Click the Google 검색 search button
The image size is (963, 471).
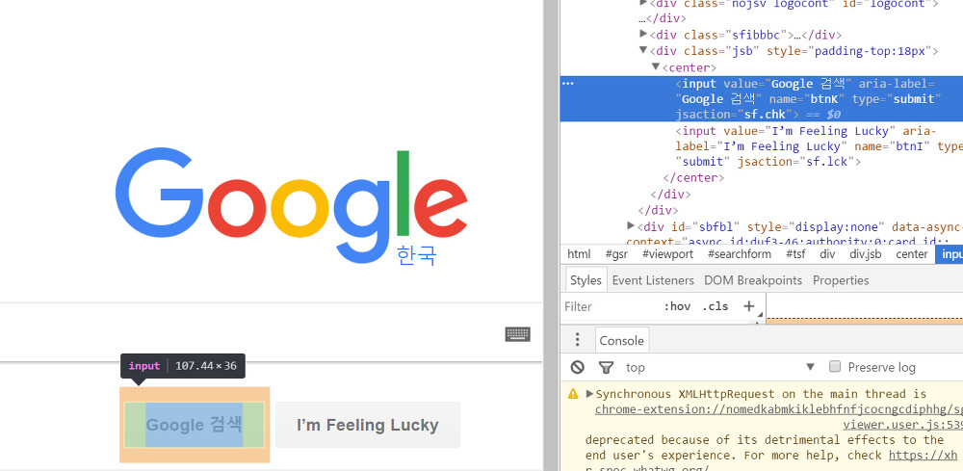(195, 425)
